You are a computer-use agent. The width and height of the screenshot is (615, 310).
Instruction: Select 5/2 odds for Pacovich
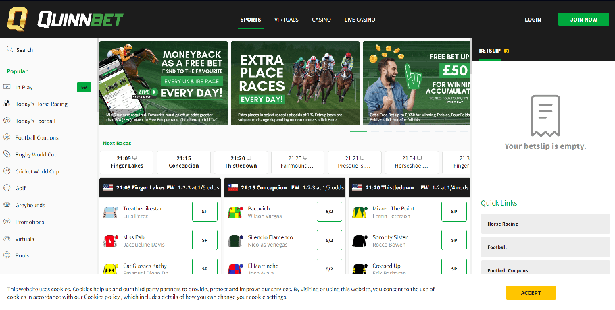coord(330,212)
